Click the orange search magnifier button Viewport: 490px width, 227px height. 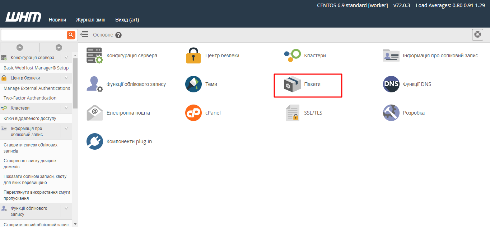71,35
